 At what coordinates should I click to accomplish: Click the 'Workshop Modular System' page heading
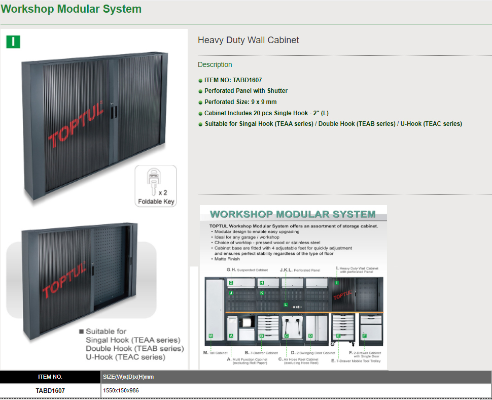click(x=72, y=9)
